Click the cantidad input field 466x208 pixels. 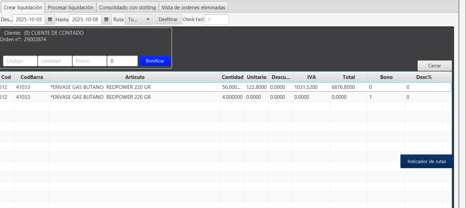[x=55, y=61]
